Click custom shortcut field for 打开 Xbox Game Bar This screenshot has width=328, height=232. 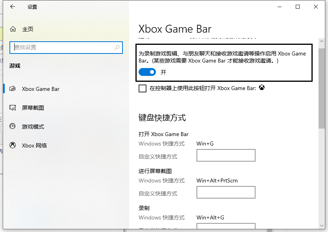tap(226, 155)
